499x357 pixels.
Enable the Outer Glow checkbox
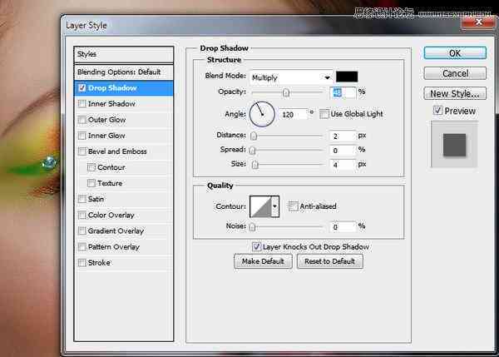point(82,120)
